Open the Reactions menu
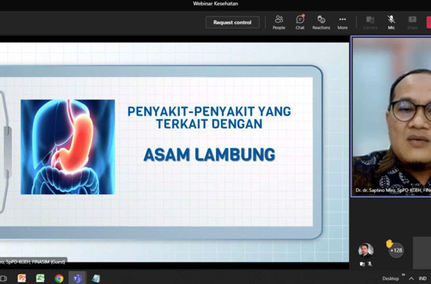This screenshot has height=284, width=431. tap(321, 23)
